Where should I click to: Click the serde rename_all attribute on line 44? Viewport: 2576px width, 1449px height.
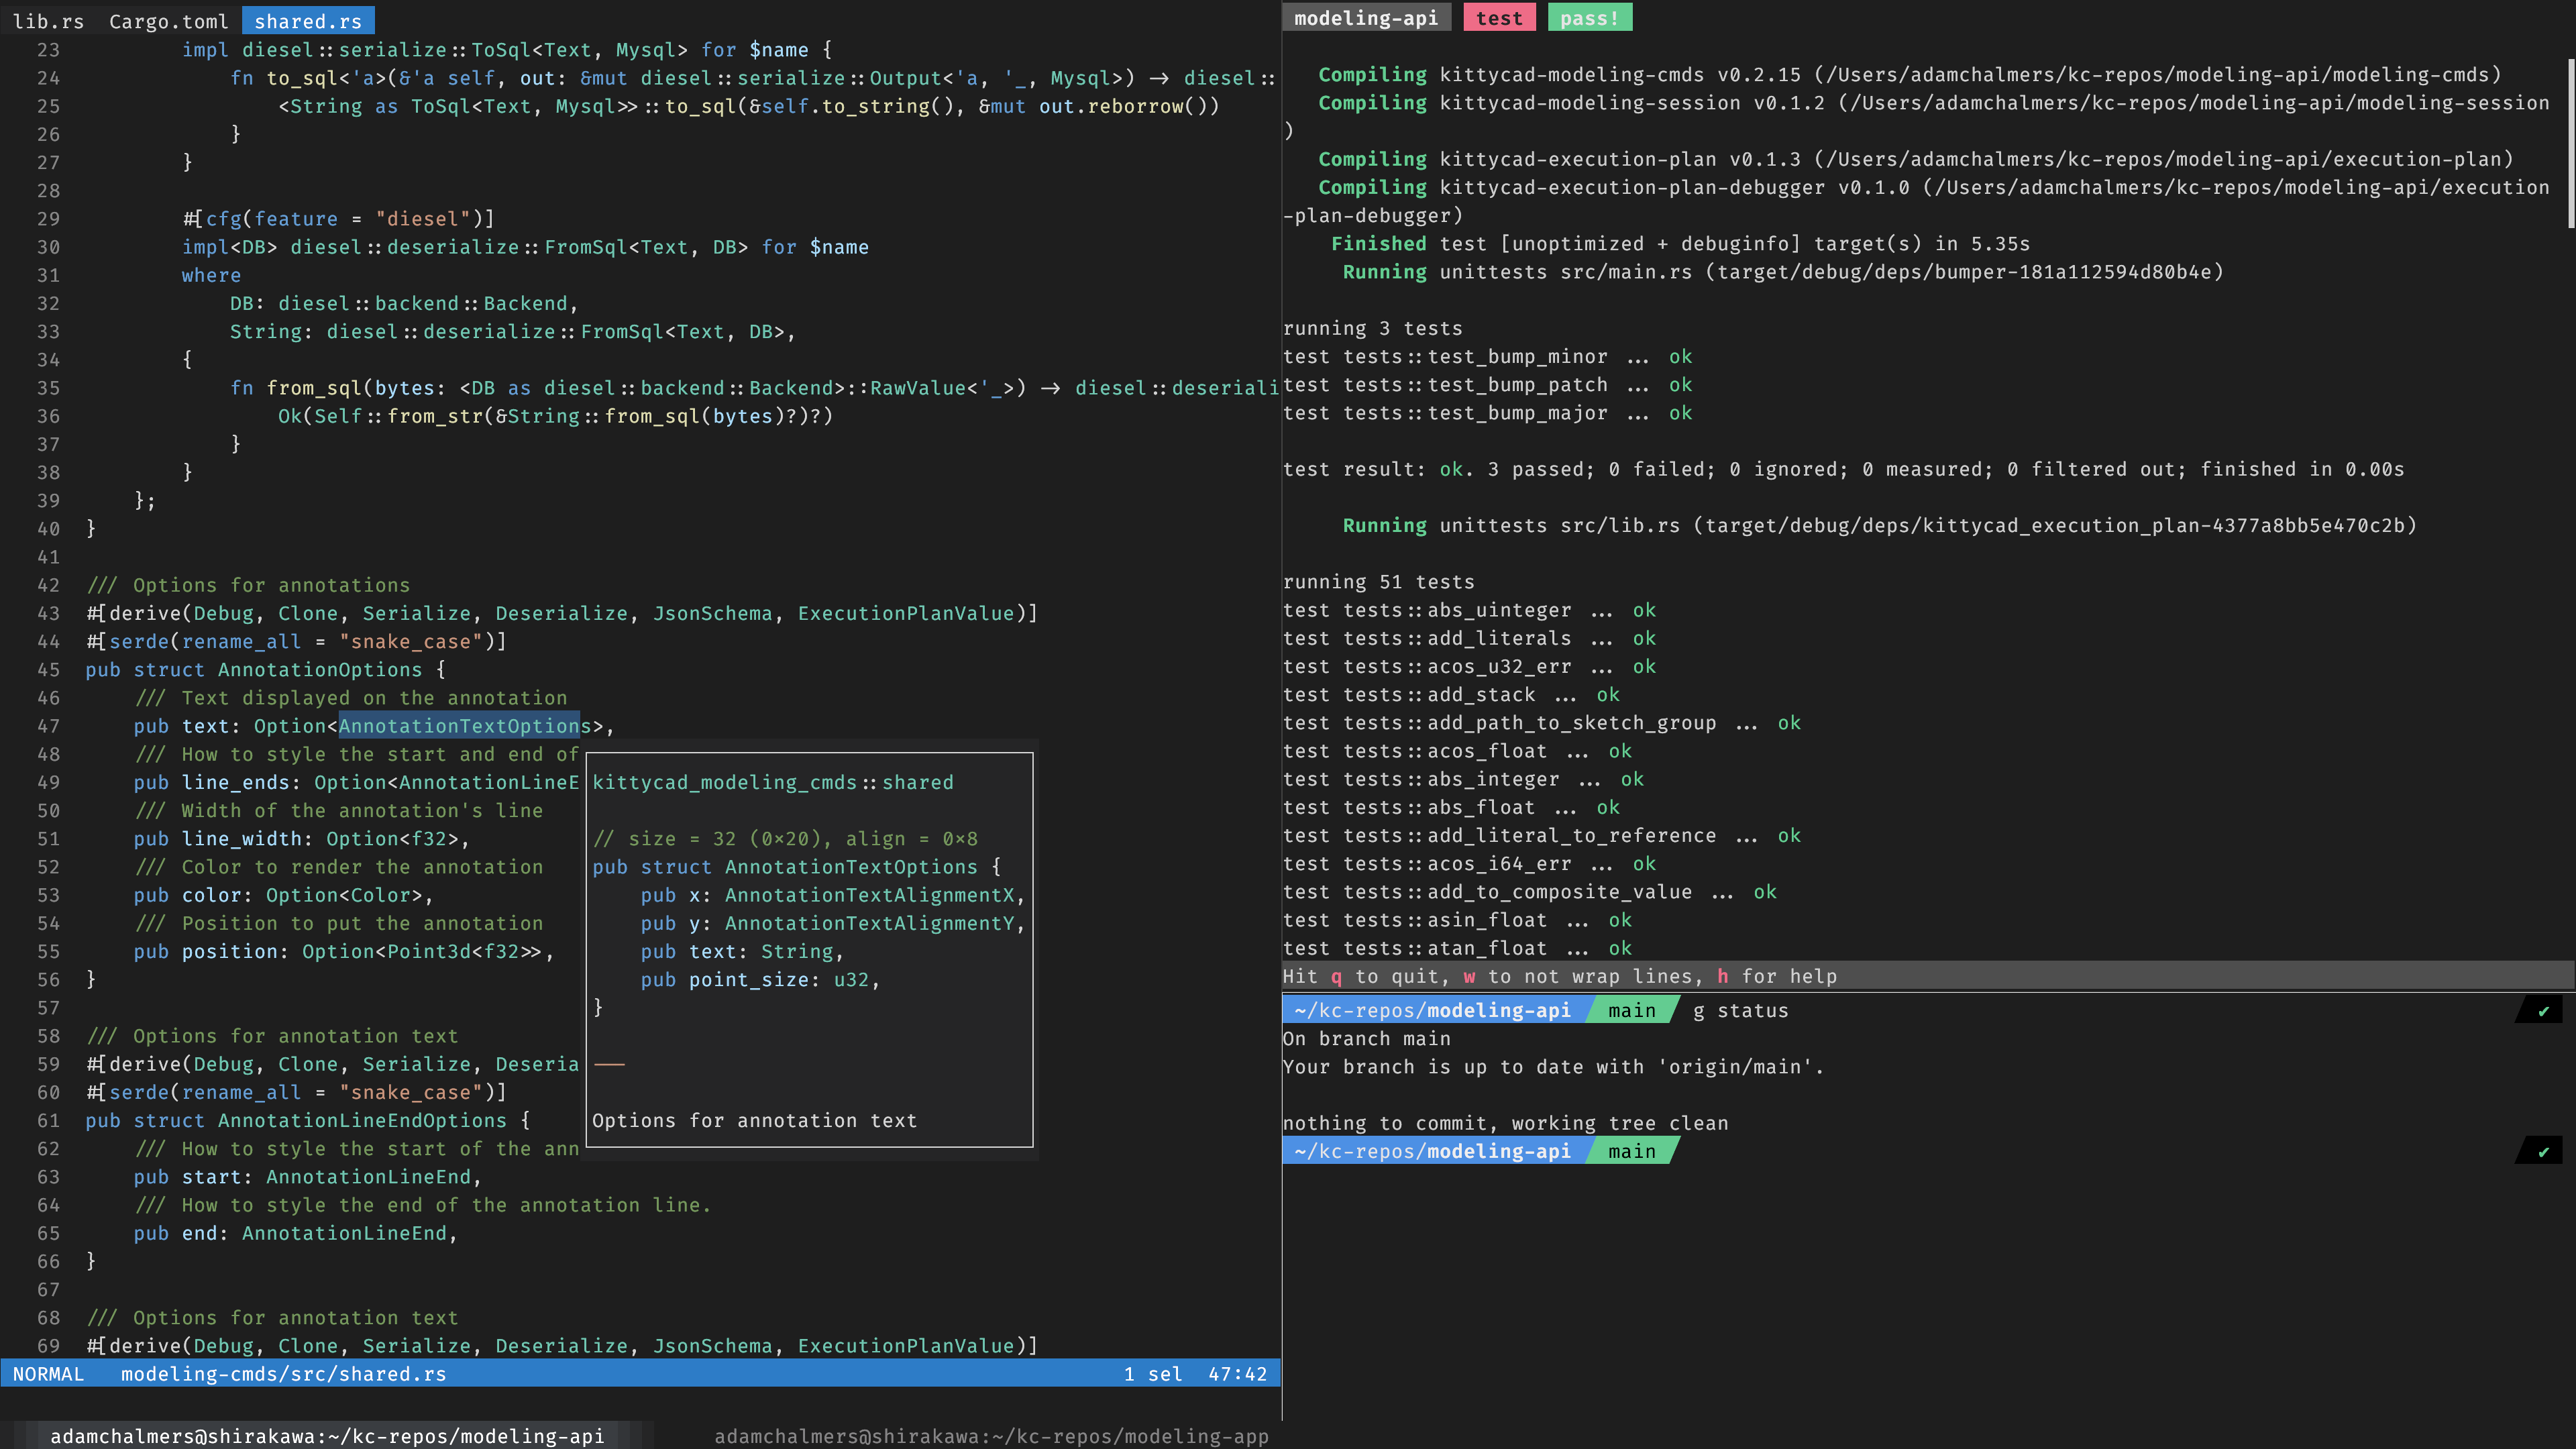click(x=296, y=642)
